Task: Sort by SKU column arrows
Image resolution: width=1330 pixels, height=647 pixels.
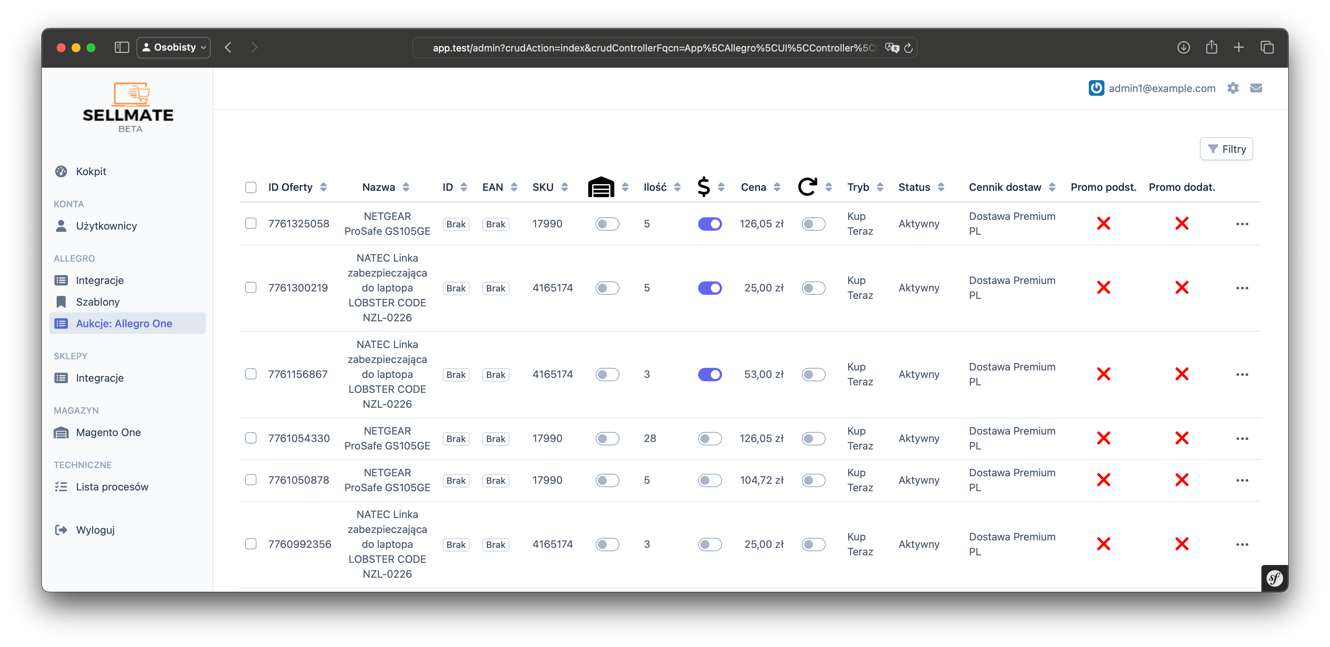Action: [x=564, y=187]
